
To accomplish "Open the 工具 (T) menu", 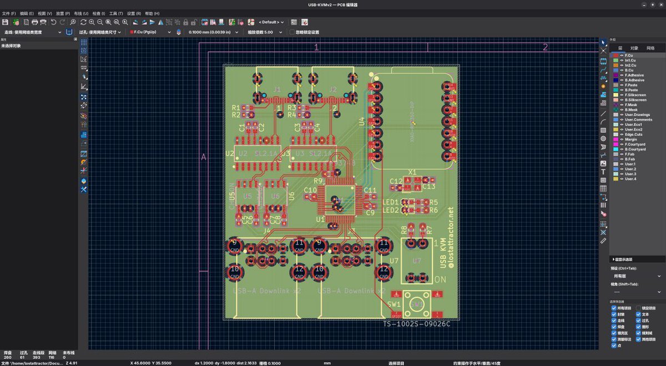I will click(116, 13).
